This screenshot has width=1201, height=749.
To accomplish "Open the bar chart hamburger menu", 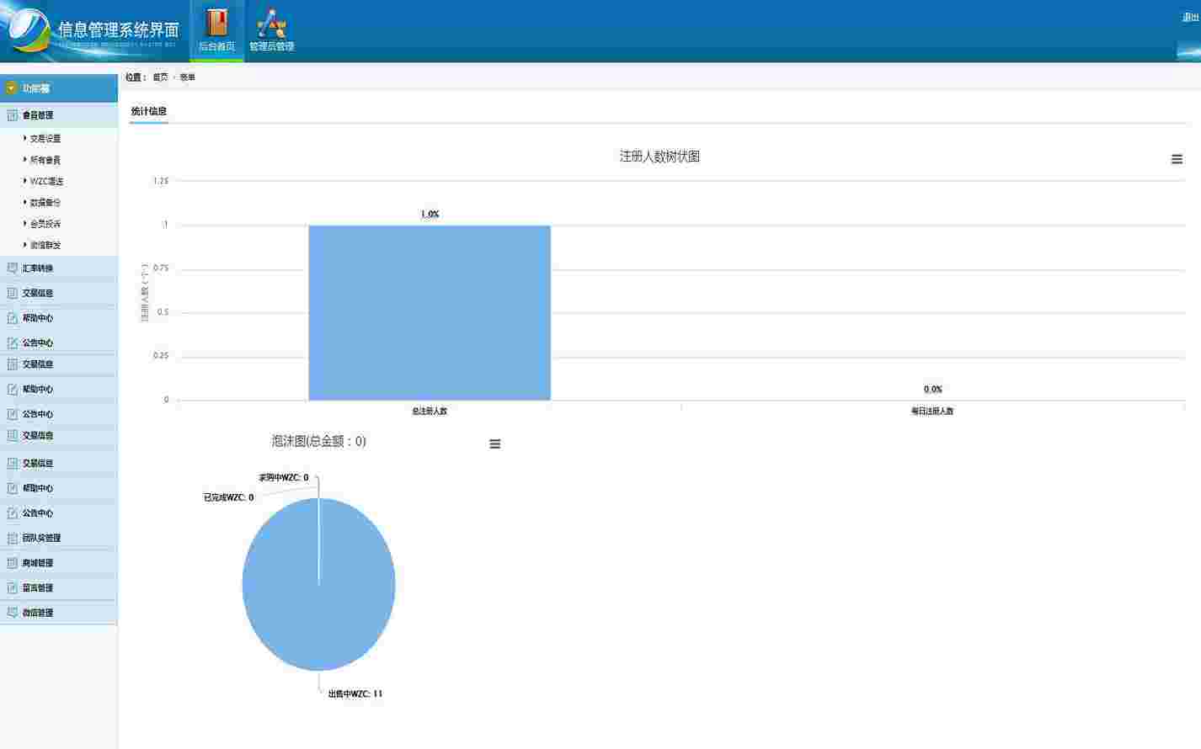I will coord(1177,159).
